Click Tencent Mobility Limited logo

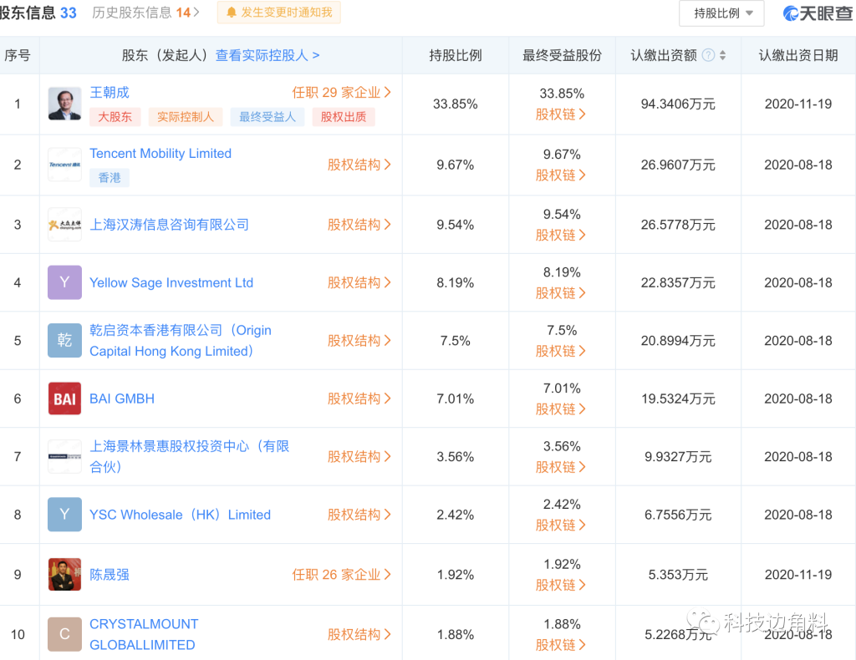[64, 165]
